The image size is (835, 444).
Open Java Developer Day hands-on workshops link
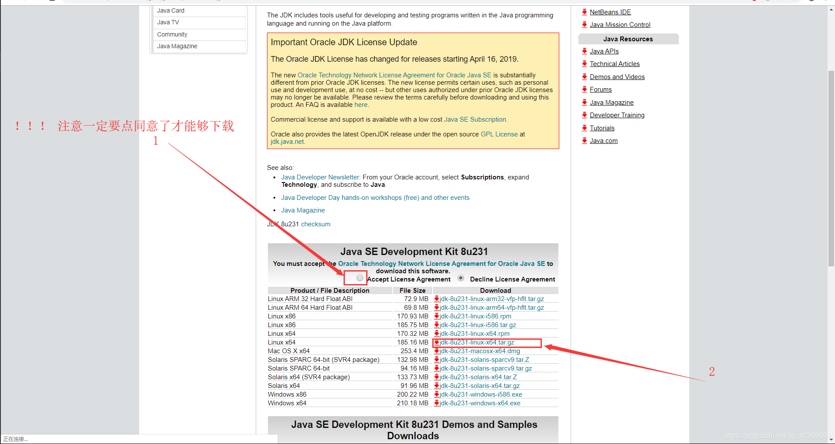[x=375, y=198]
